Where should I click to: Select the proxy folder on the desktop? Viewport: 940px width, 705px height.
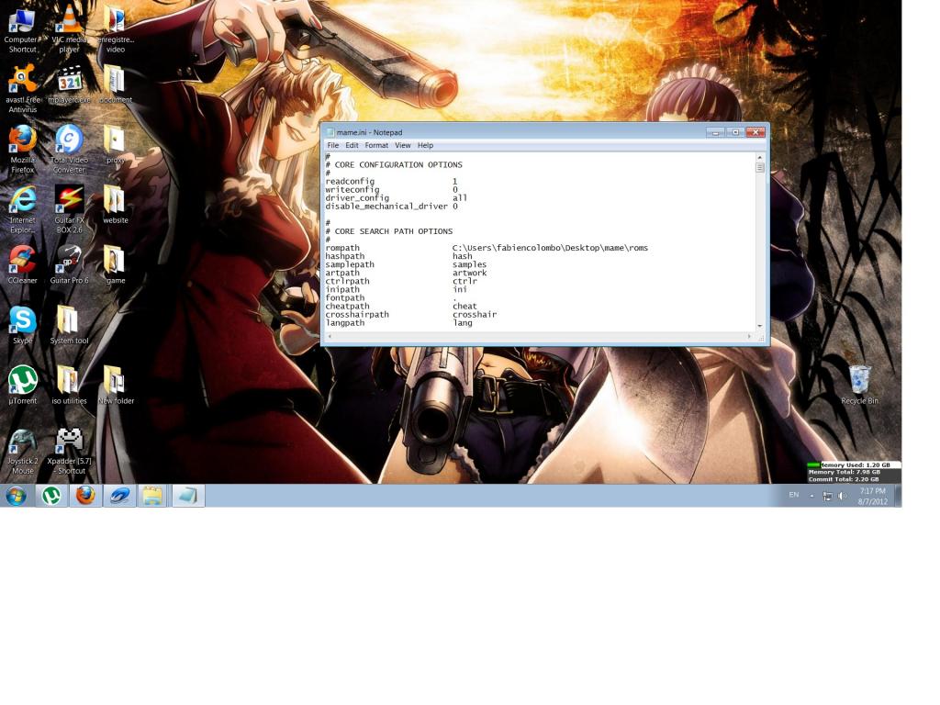[x=115, y=145]
